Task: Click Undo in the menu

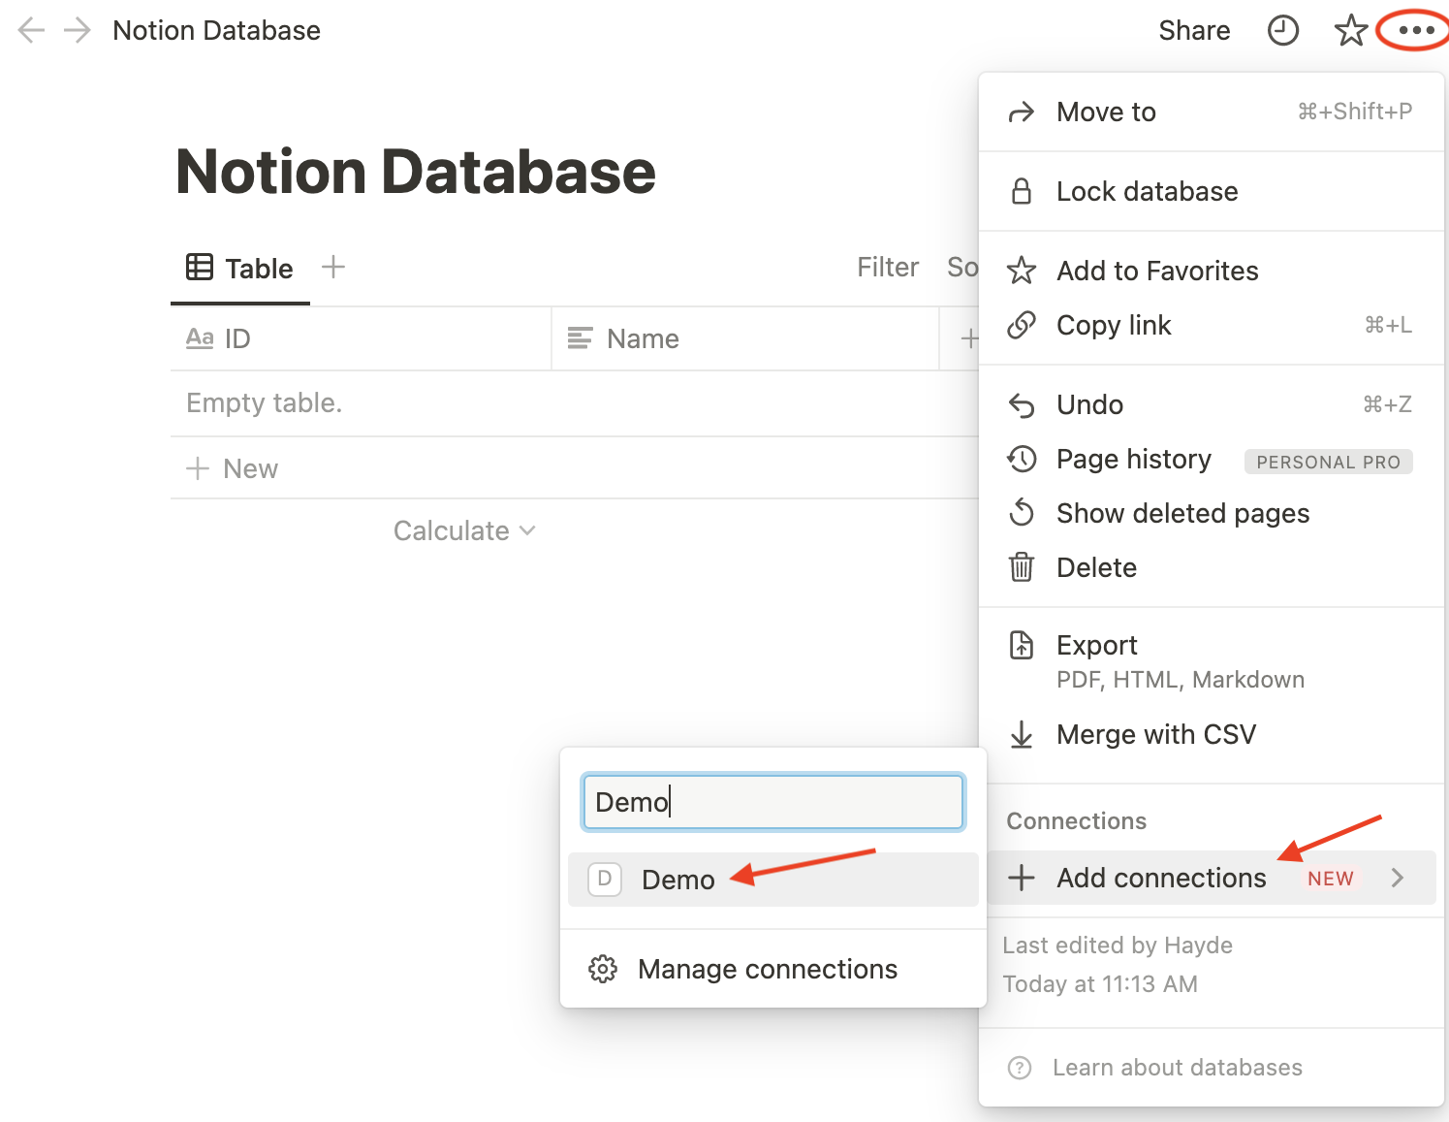Action: [x=1211, y=404]
